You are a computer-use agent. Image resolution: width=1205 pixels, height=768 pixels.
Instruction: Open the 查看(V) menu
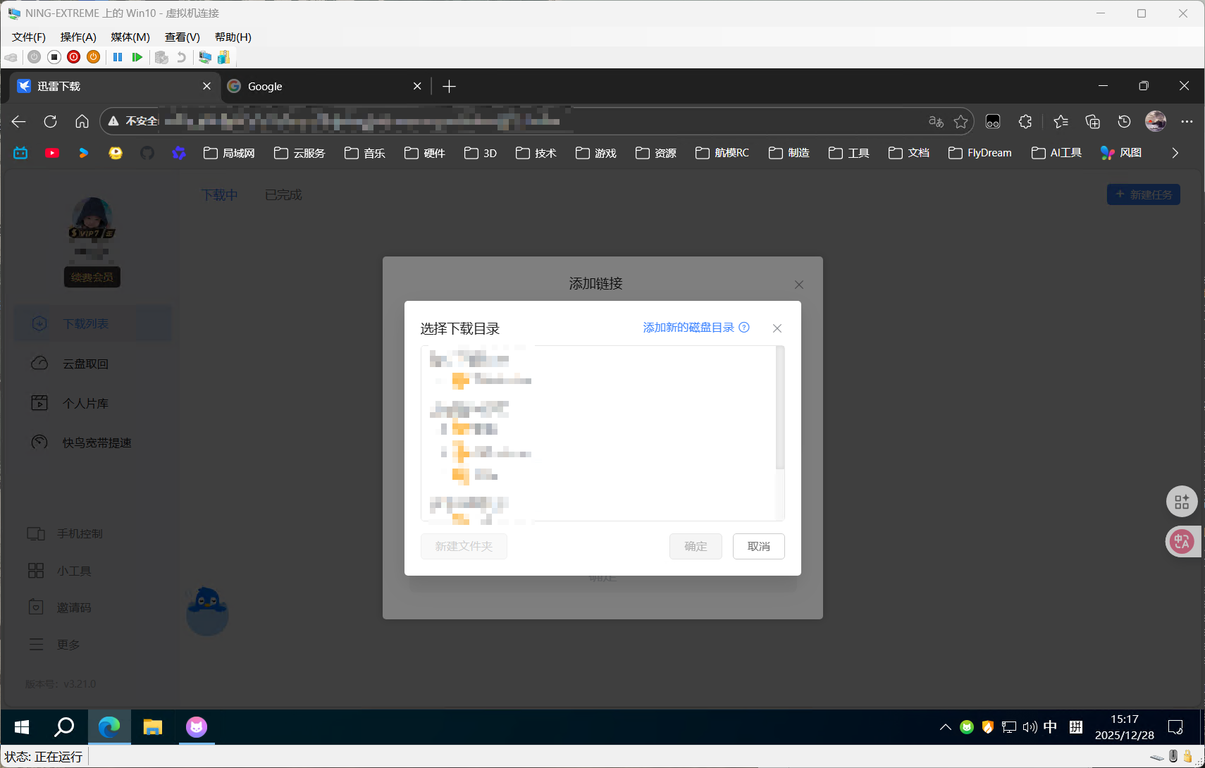(x=183, y=37)
